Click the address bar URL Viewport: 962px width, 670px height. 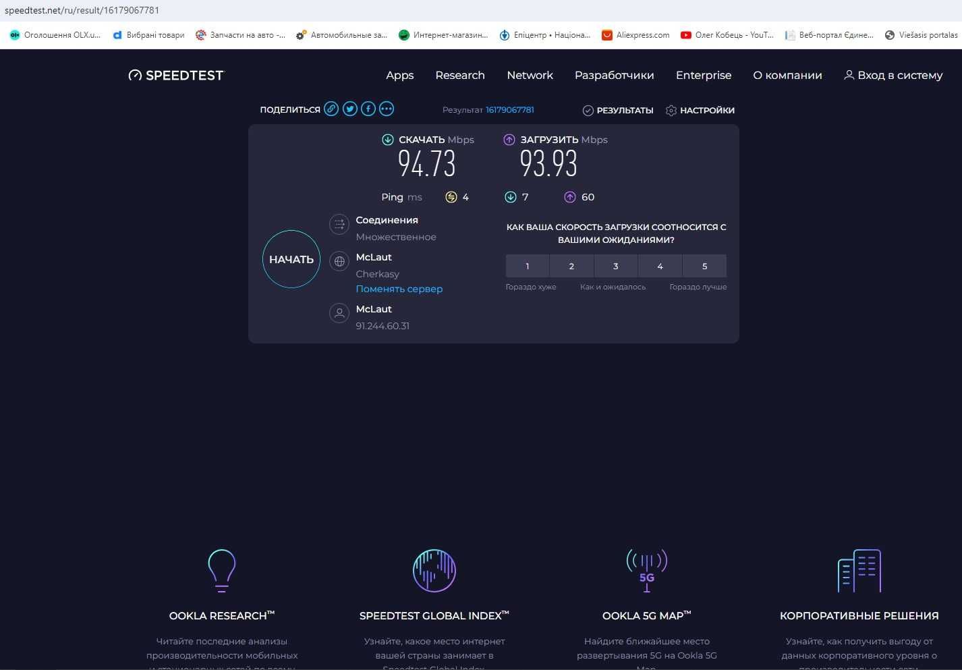pos(82,10)
